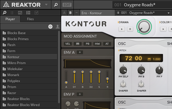Screen dimensions: 172x109
Task: Open the 001 Oxygene Roads snapshot dropdown
Action: tap(143, 13)
